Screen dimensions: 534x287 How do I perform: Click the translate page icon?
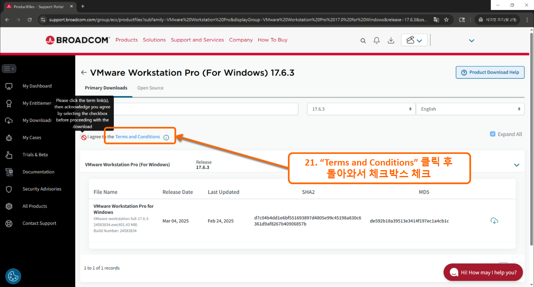(x=436, y=20)
